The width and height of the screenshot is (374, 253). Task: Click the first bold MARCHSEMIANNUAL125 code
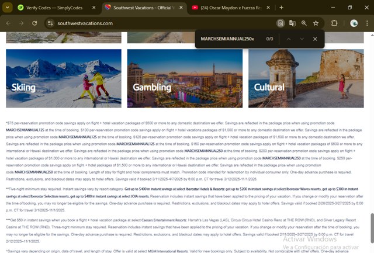25,130
